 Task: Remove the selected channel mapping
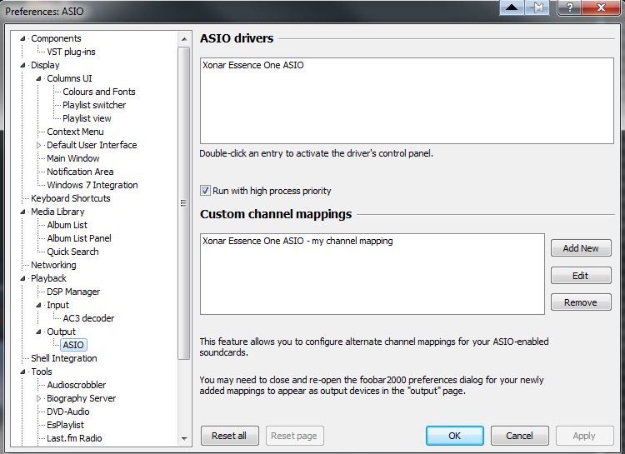point(581,302)
